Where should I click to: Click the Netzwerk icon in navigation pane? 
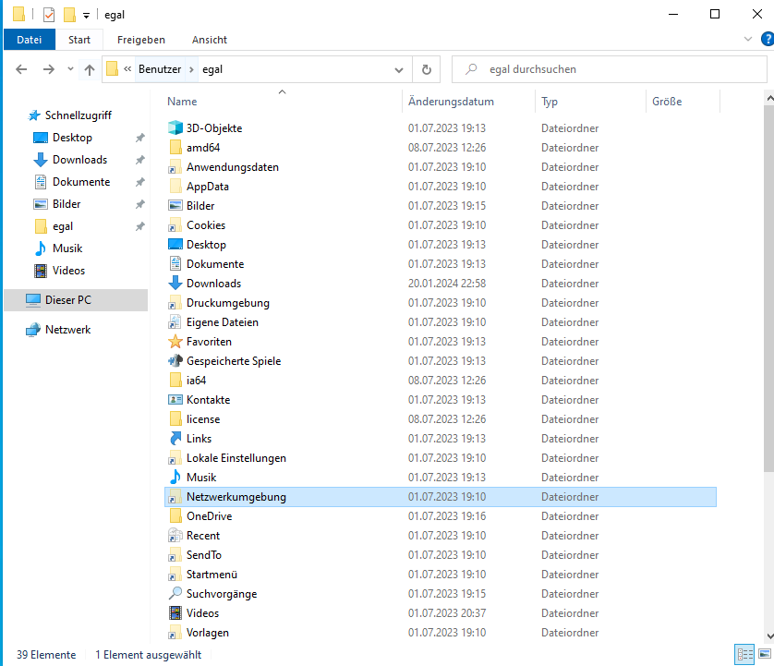point(33,330)
